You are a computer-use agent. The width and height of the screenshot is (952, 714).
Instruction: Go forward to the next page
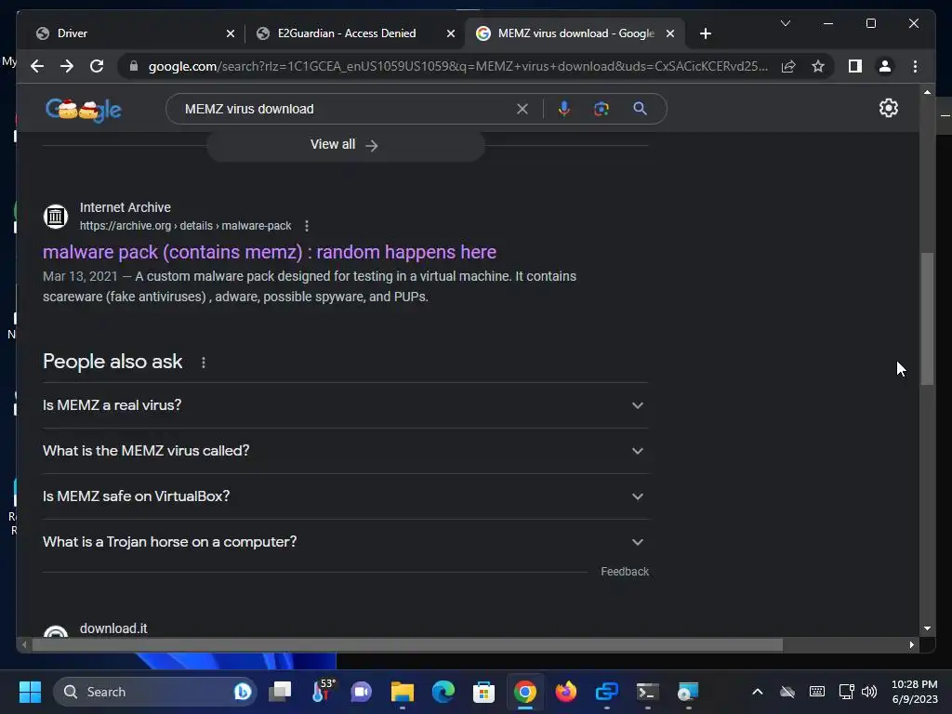[x=67, y=66]
